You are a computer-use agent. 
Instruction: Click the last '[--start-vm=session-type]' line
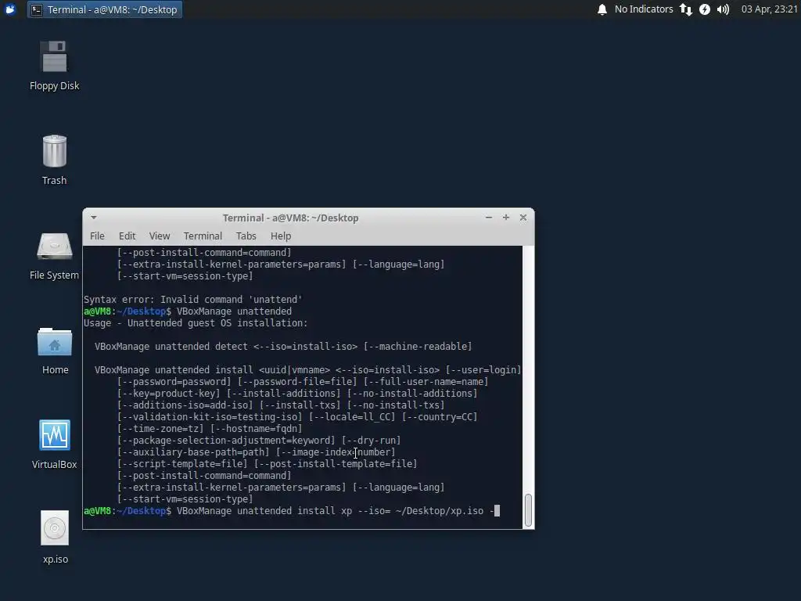[185, 499]
